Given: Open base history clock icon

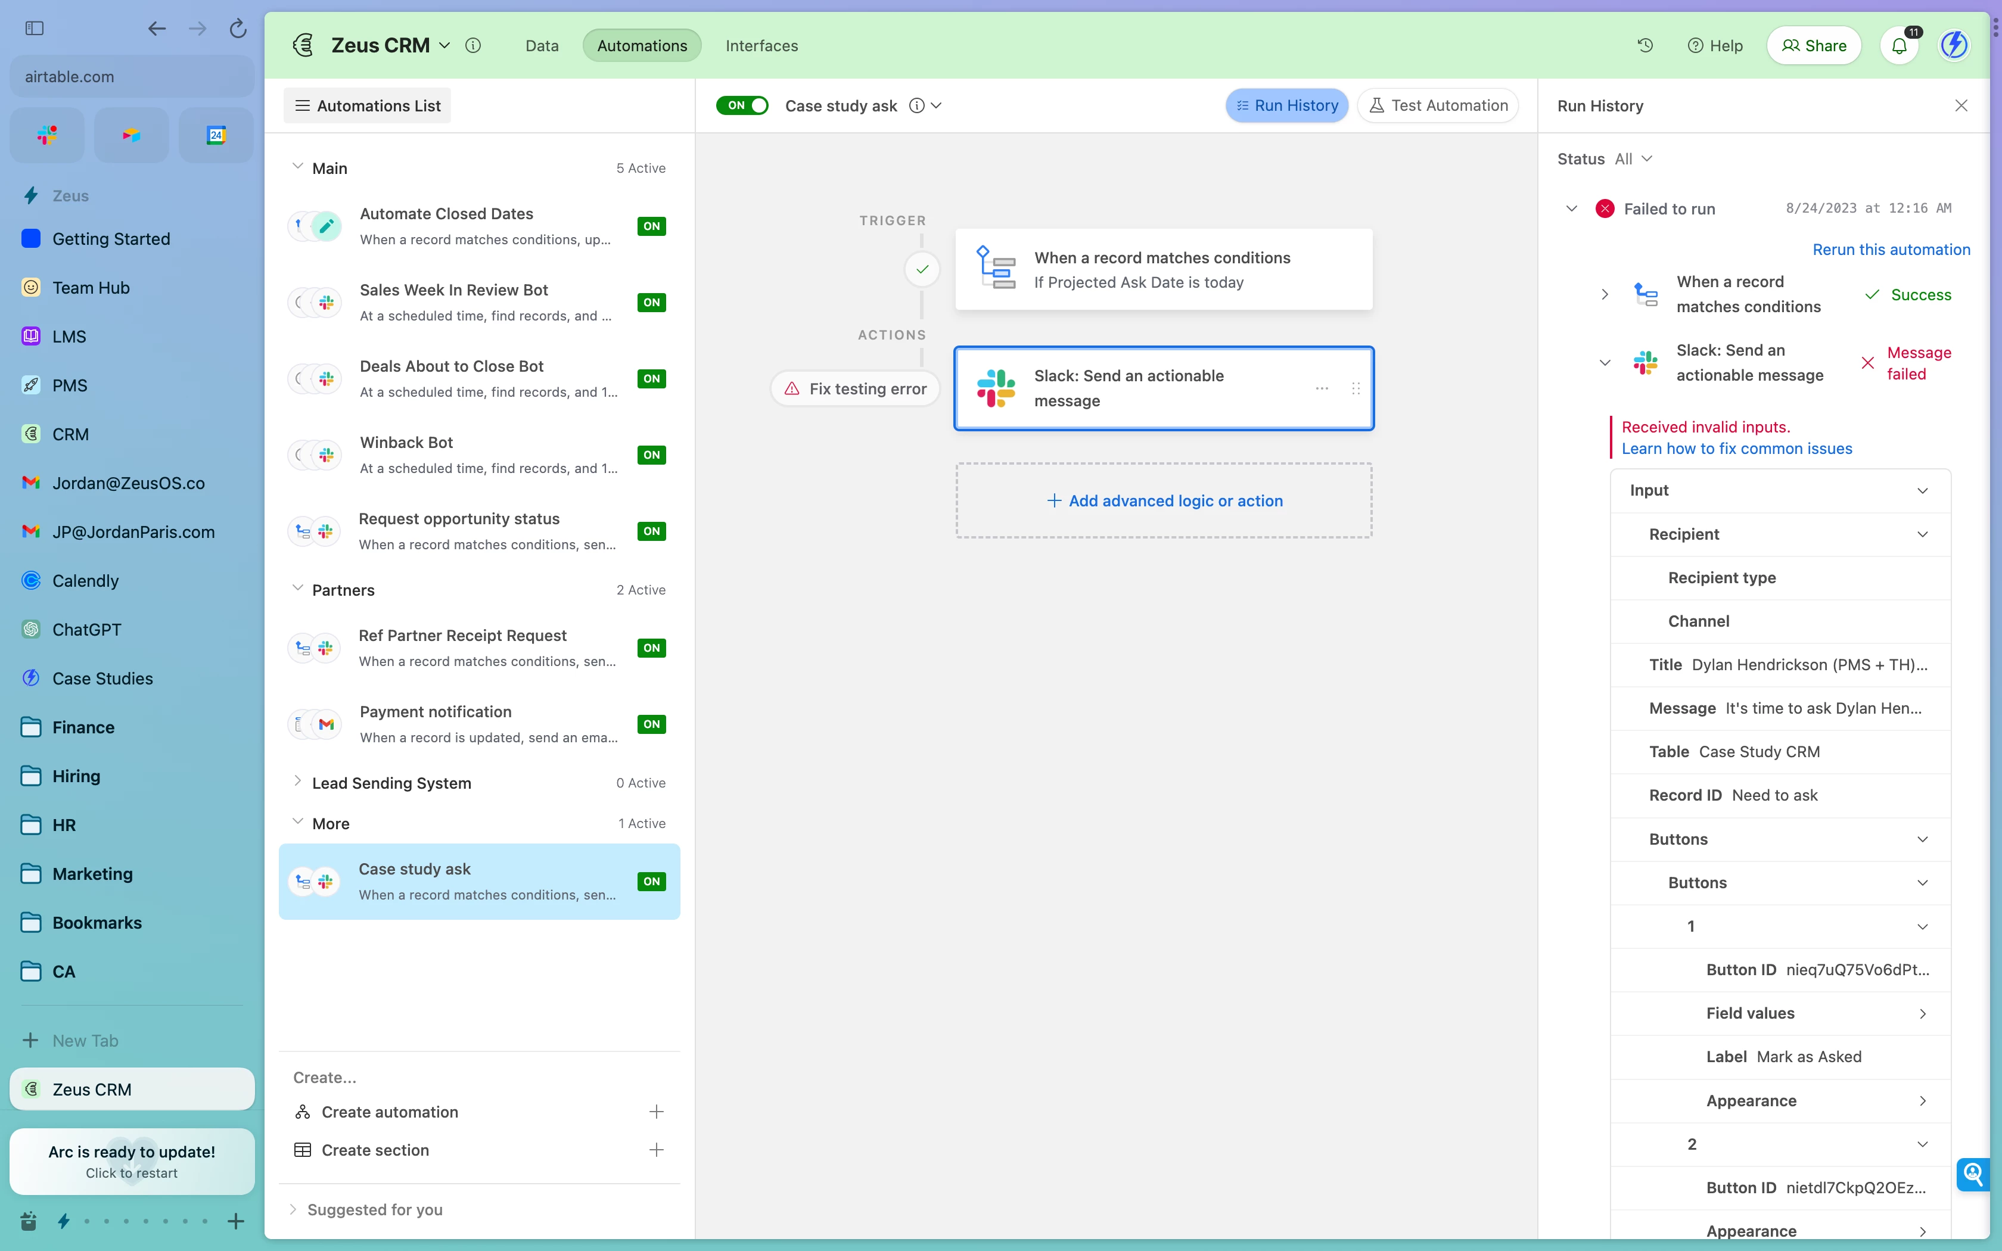Looking at the screenshot, I should (1644, 45).
